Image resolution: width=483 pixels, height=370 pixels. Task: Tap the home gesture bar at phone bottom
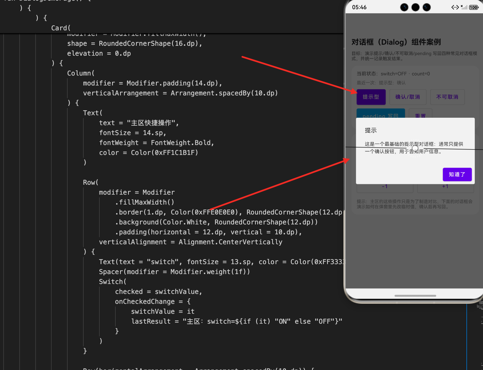click(415, 296)
